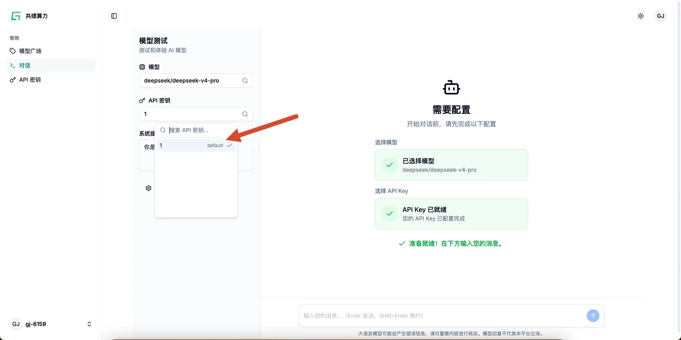Viewport: 681px width, 340px height.
Task: Click the green check beside 已选择模型
Action: (x=390, y=165)
